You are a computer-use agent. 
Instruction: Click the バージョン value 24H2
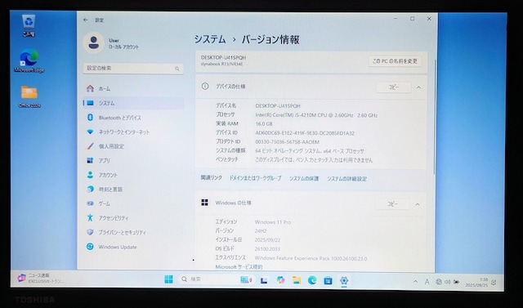click(x=261, y=230)
